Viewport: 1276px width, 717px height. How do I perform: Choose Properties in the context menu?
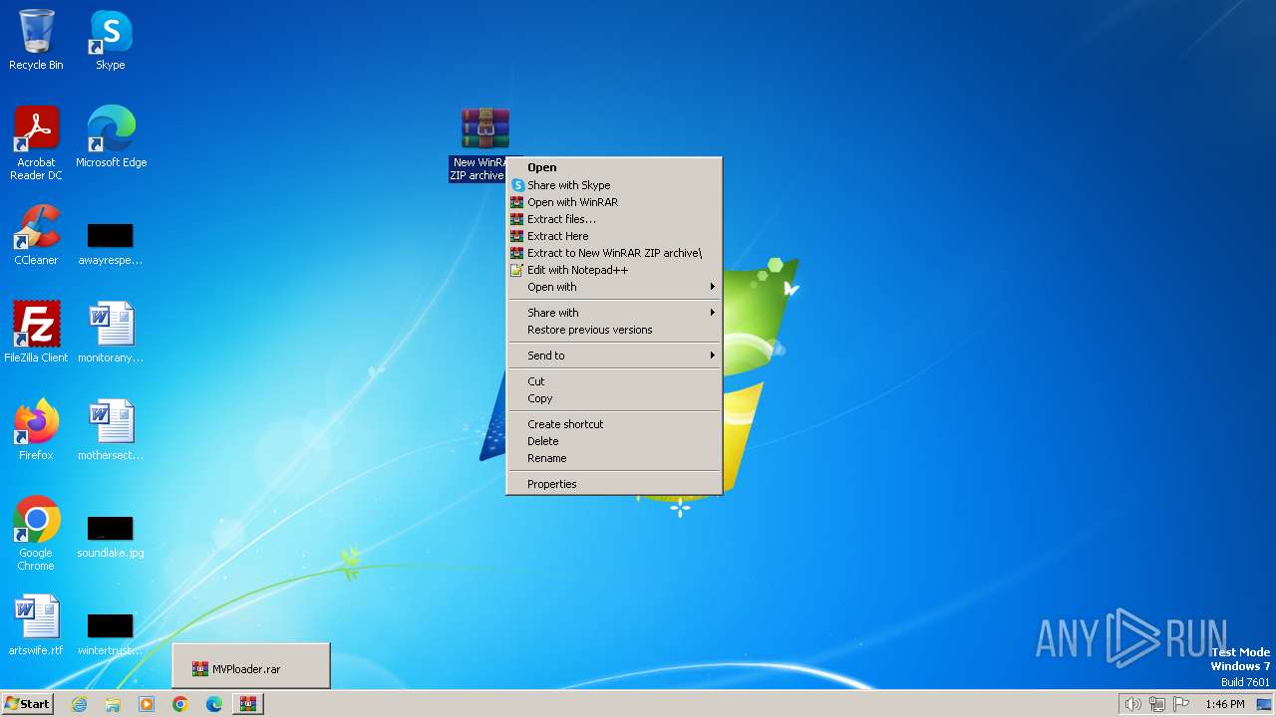pyautogui.click(x=614, y=484)
